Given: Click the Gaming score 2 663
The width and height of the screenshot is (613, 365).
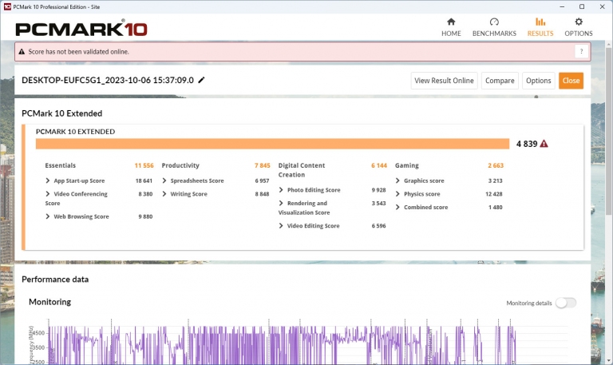Looking at the screenshot, I should click(x=496, y=165).
